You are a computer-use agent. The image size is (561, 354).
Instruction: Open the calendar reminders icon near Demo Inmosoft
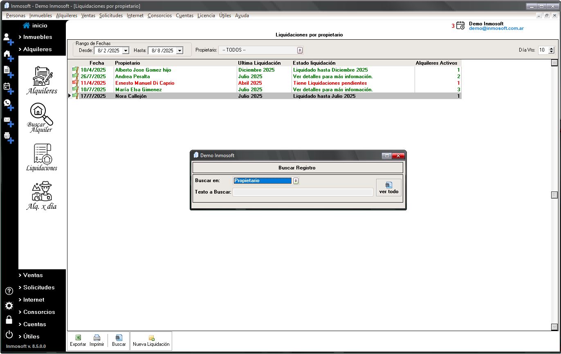pyautogui.click(x=460, y=25)
